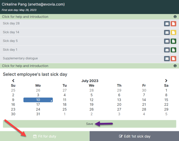Open green document icon for Sick day 1
The image size is (179, 141).
click(173, 50)
